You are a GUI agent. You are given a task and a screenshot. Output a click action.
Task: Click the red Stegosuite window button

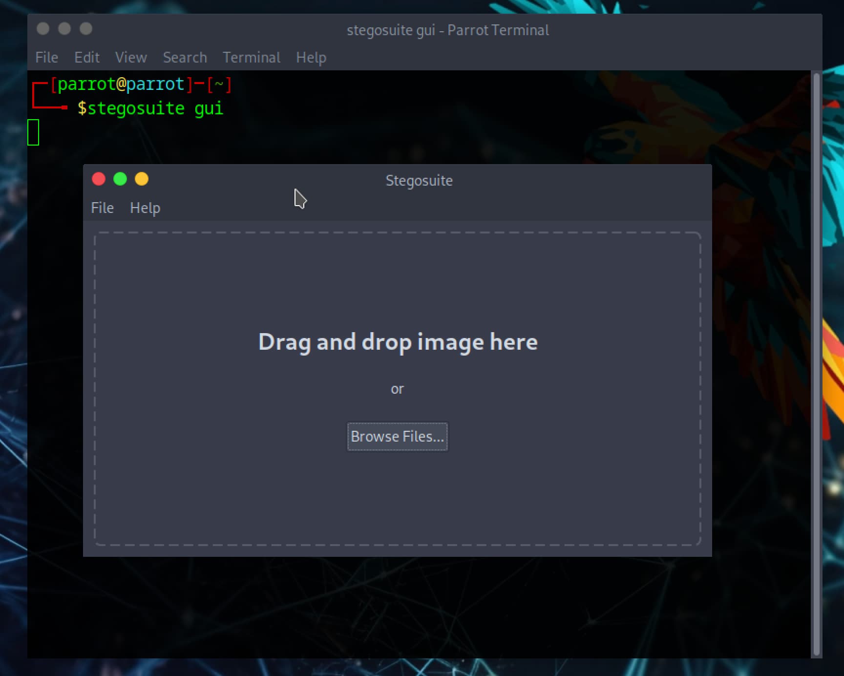[99, 179]
